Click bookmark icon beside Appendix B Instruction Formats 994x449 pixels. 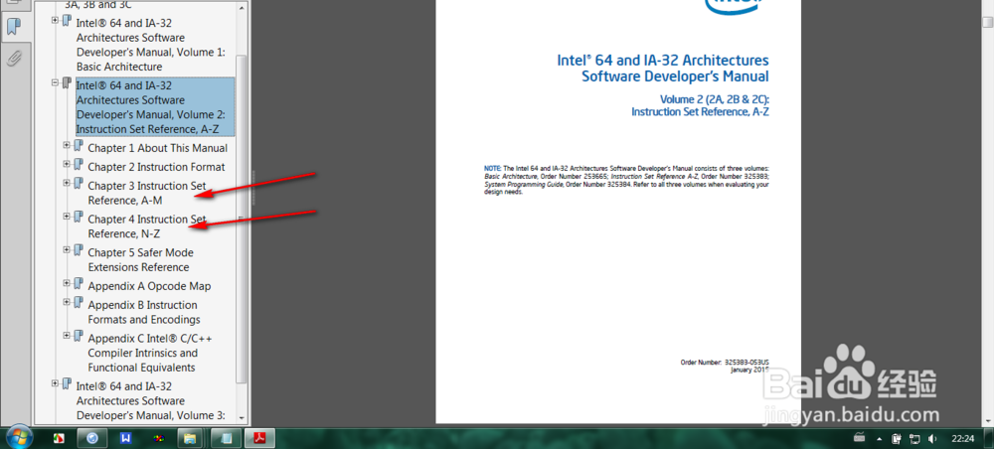click(x=78, y=303)
